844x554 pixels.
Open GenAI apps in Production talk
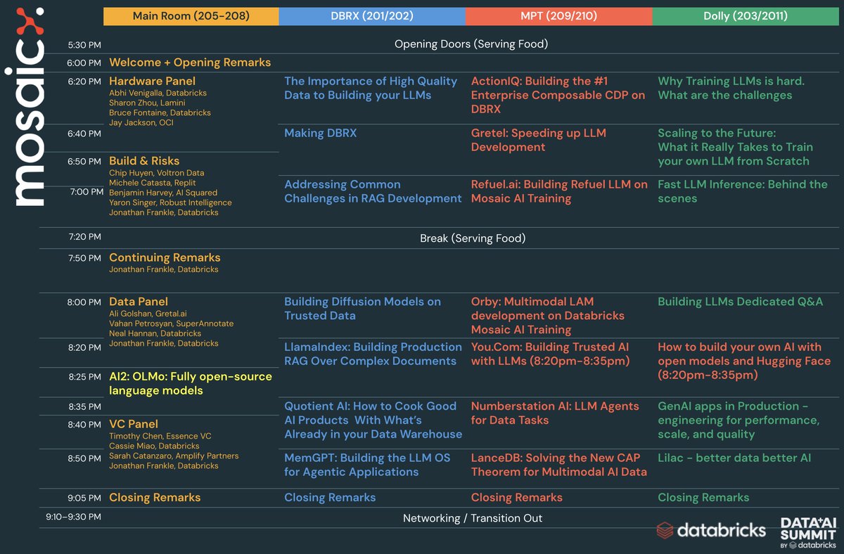point(738,420)
